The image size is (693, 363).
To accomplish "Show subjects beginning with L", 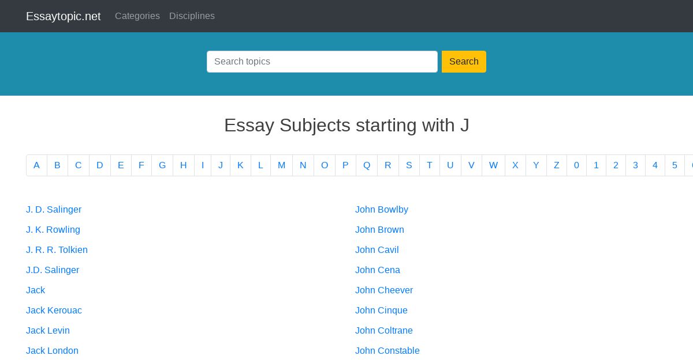I will [260, 165].
